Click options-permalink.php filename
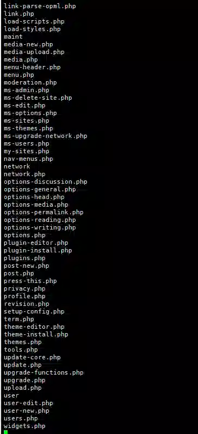 click(x=44, y=212)
